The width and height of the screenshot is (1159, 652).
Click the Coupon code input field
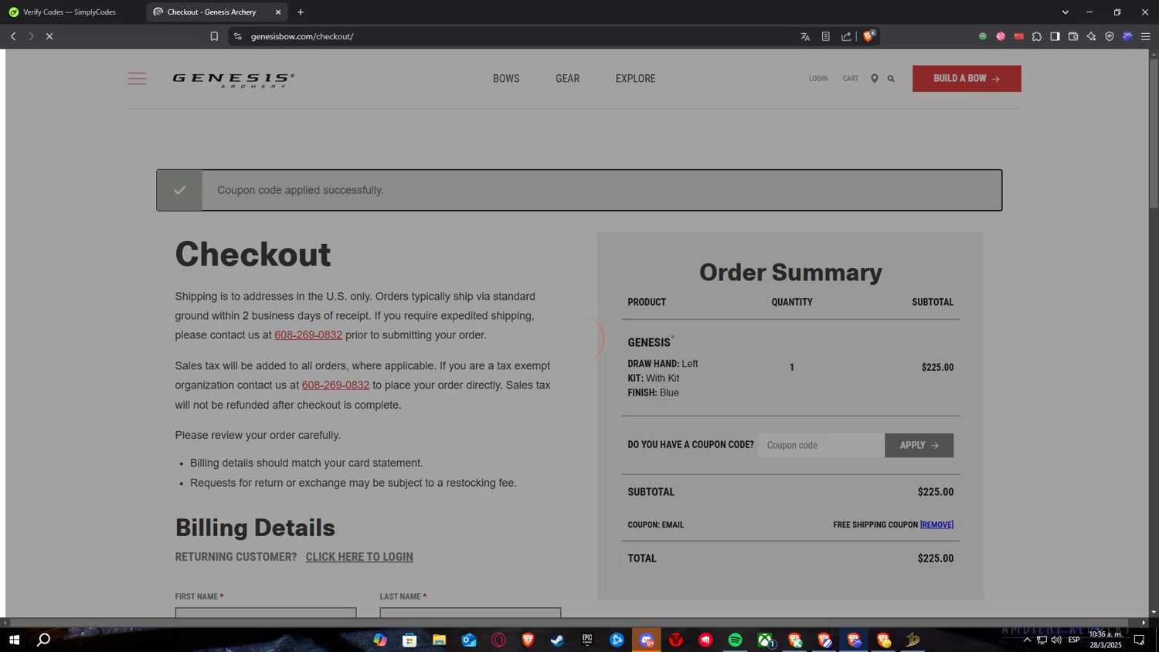(821, 445)
